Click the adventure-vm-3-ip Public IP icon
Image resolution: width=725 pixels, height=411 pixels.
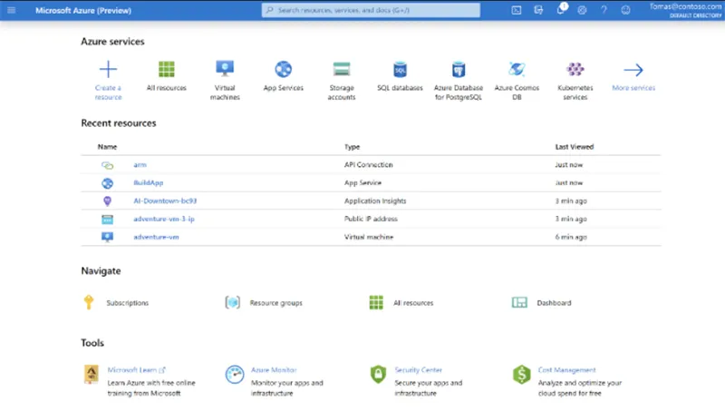(x=107, y=220)
